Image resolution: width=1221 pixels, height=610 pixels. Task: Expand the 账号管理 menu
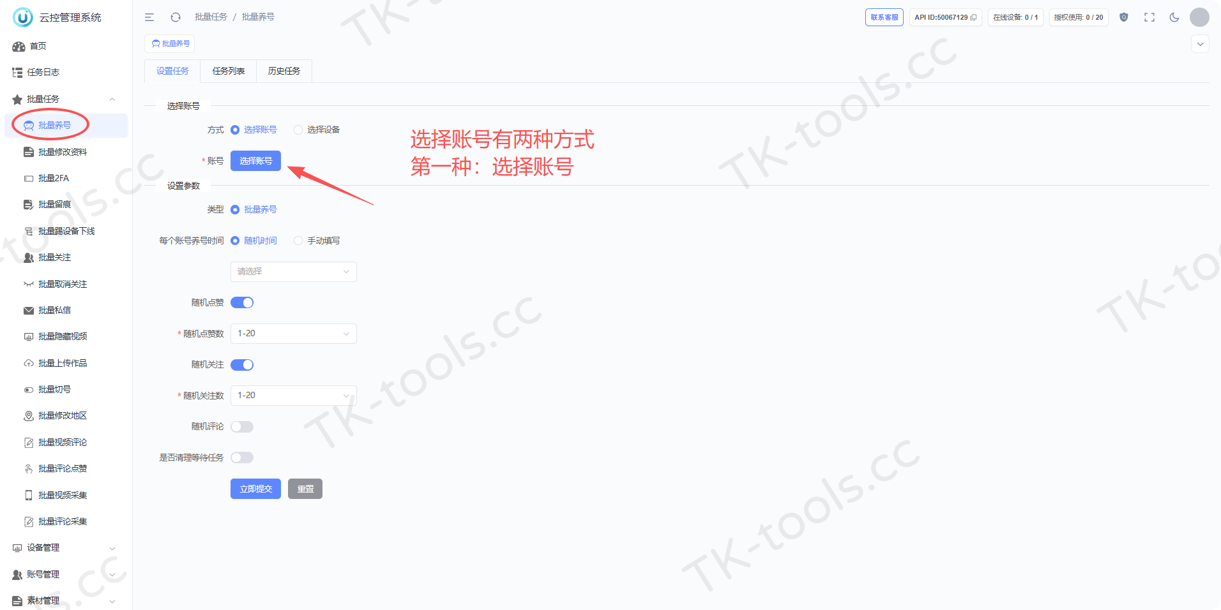[x=66, y=574]
